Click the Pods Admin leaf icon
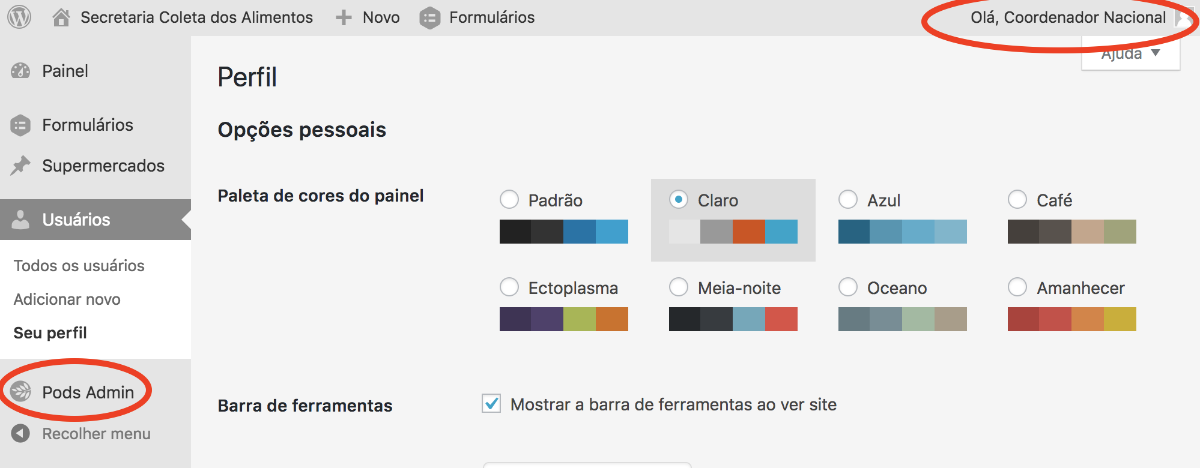 coord(20,392)
